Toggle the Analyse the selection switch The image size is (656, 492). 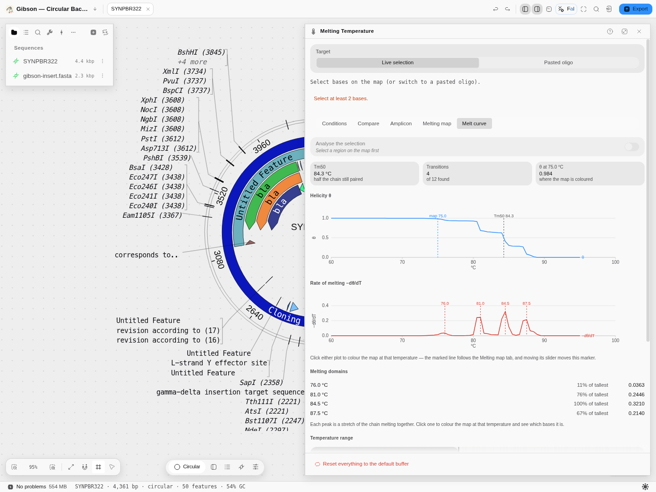click(x=632, y=147)
